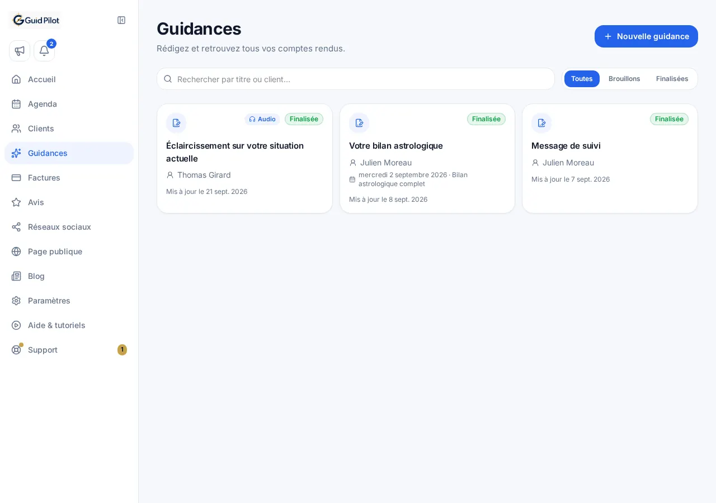
Task: Open Réseaux sociaux page
Action: pyautogui.click(x=69, y=227)
